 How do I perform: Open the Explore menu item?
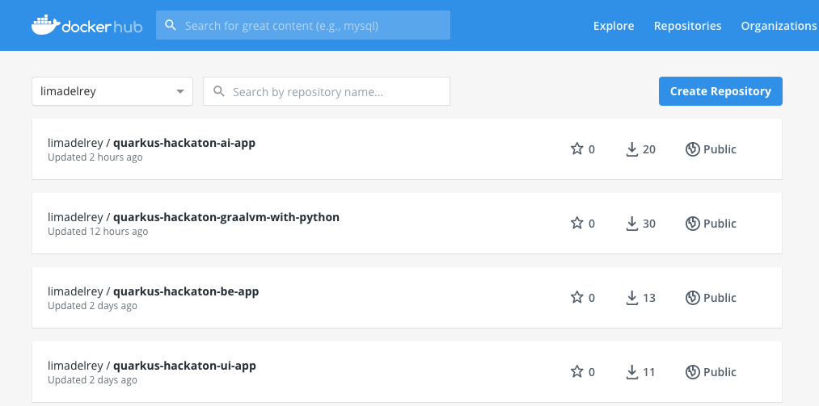614,26
